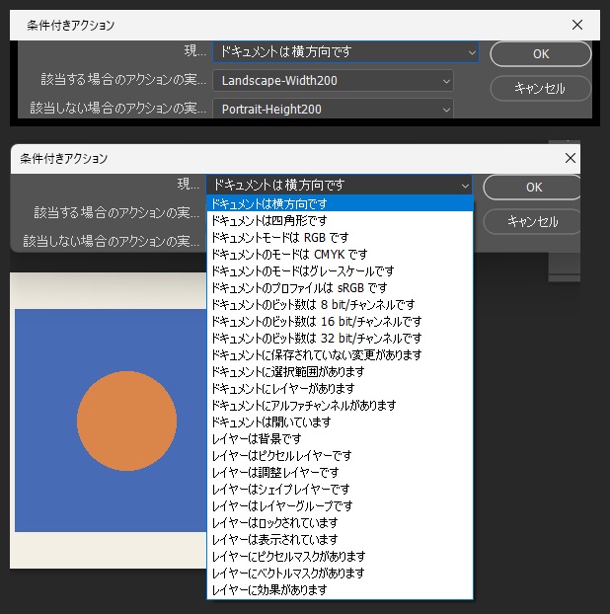Image resolution: width=610 pixels, height=614 pixels.
Task: Select 16 bit/チャンネル bit depth condition
Action: (x=340, y=322)
